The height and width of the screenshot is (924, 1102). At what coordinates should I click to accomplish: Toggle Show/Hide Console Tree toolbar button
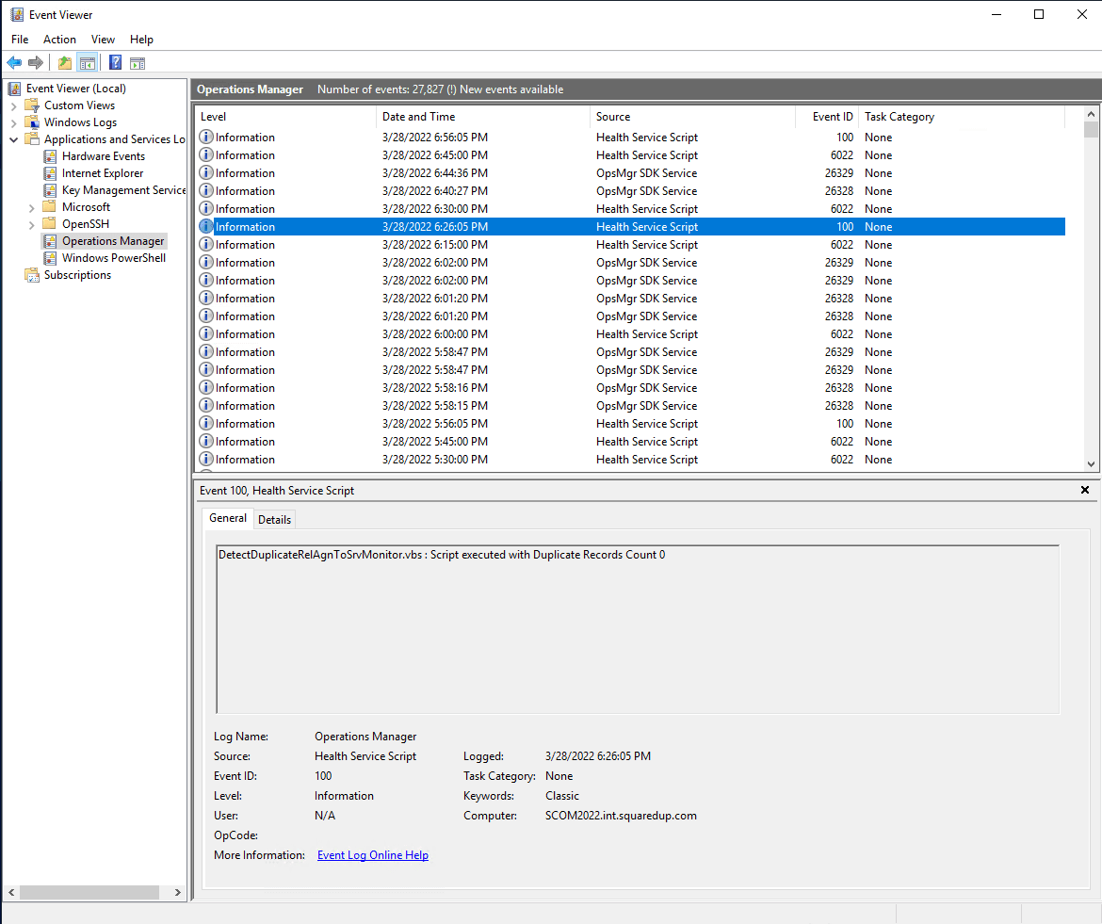pos(88,63)
